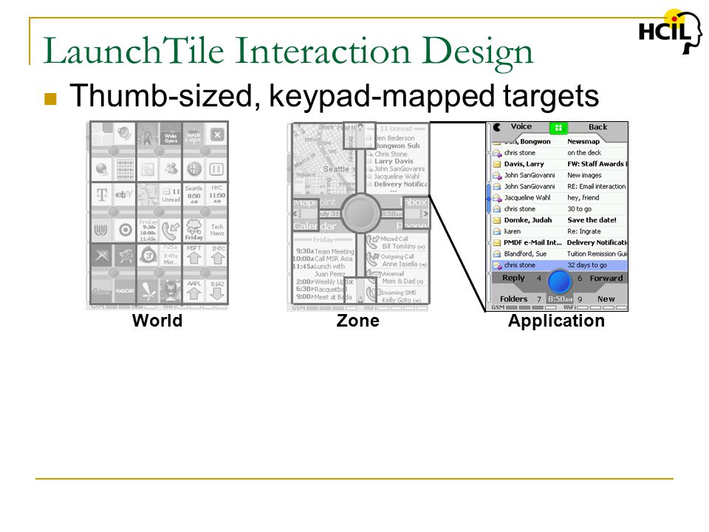Select the Phone label in Zone view
709x532 pixels.
click(x=412, y=226)
